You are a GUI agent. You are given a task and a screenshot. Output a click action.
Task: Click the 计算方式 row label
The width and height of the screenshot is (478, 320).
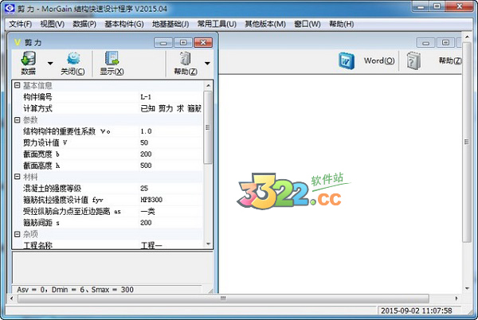(x=37, y=108)
